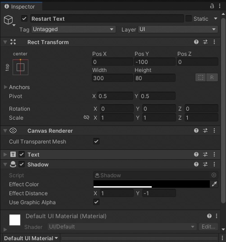Expand the Default UI Material foldout

[x=5, y=229]
